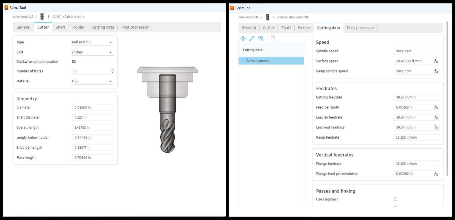Click the Passes and linking section heading
Image resolution: width=455 pixels, height=220 pixels.
point(335,191)
